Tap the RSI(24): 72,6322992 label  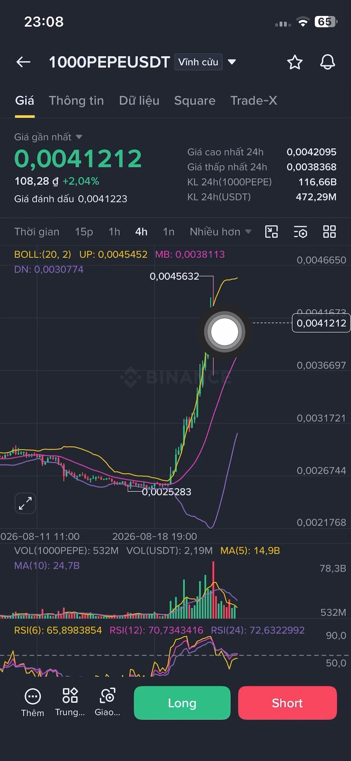[x=258, y=630]
